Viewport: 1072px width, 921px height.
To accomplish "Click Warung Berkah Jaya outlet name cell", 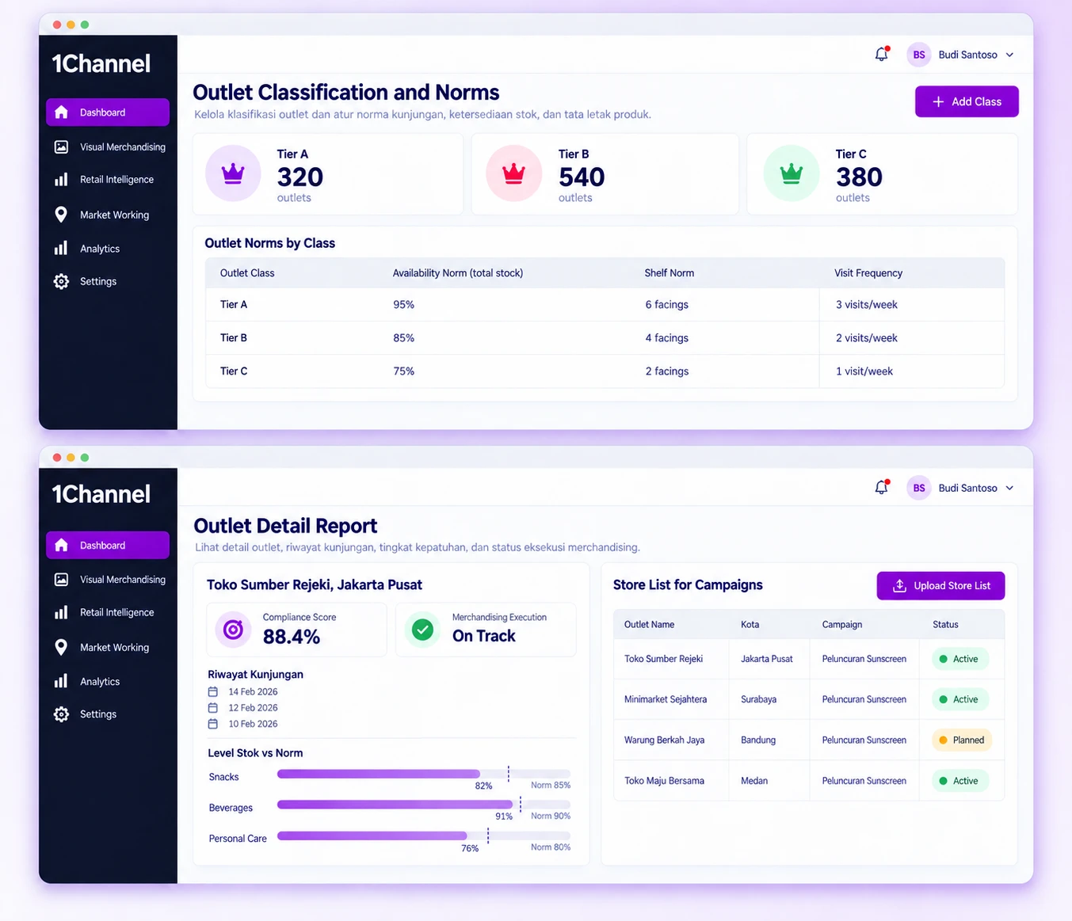I will point(664,740).
